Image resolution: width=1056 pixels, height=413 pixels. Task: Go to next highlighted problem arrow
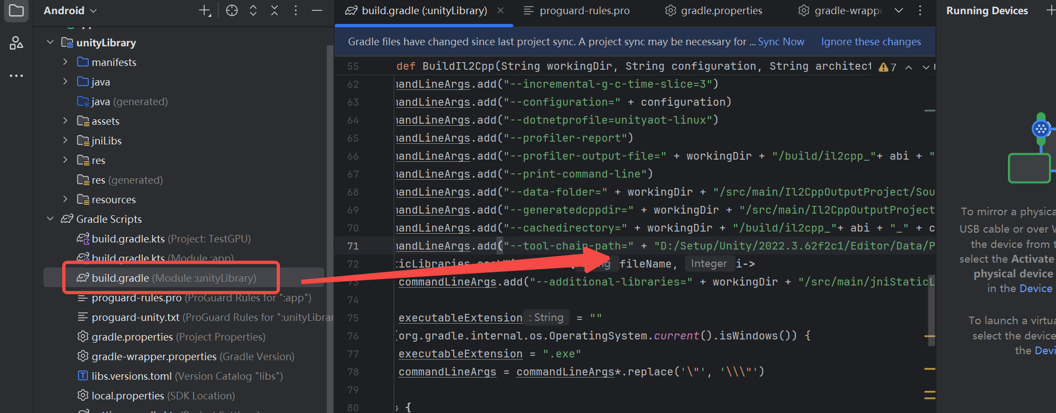(926, 67)
